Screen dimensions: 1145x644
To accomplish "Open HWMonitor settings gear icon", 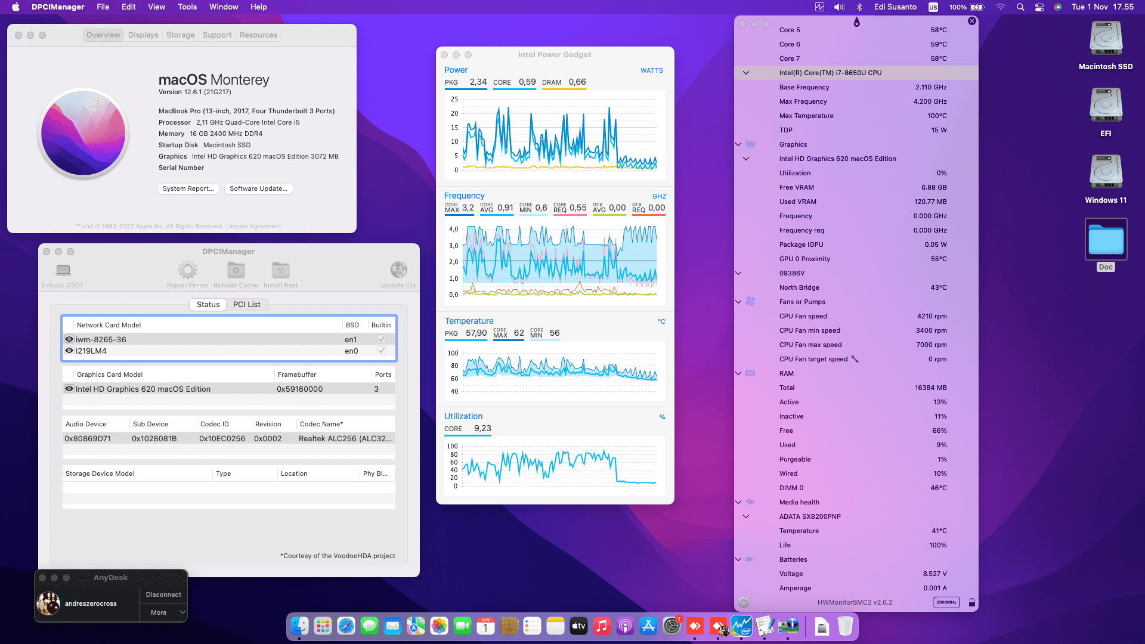I will click(x=743, y=602).
